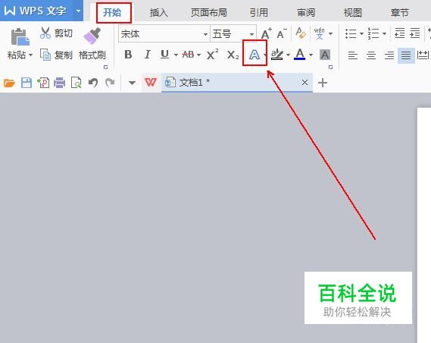The image size is (431, 343).
Task: Click the bullet list icon
Action: point(351,33)
